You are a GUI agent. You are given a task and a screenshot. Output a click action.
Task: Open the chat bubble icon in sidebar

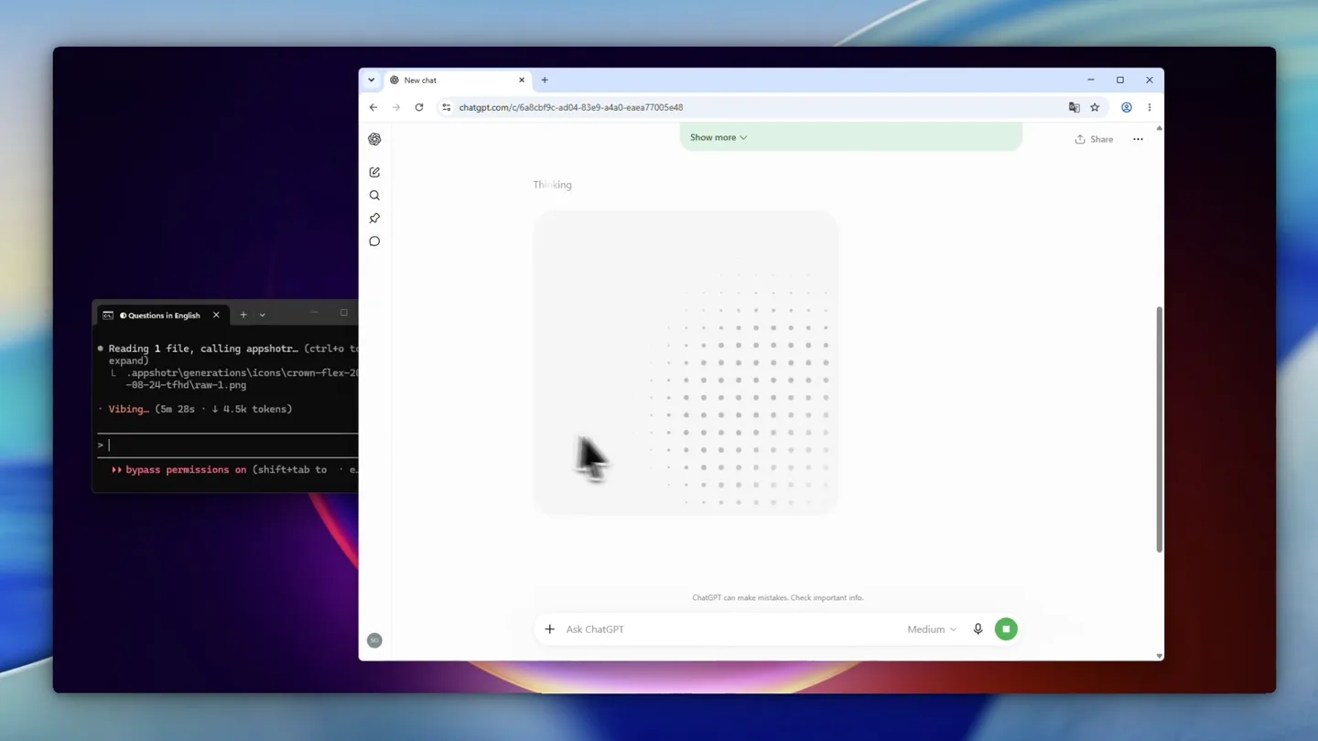[374, 242]
